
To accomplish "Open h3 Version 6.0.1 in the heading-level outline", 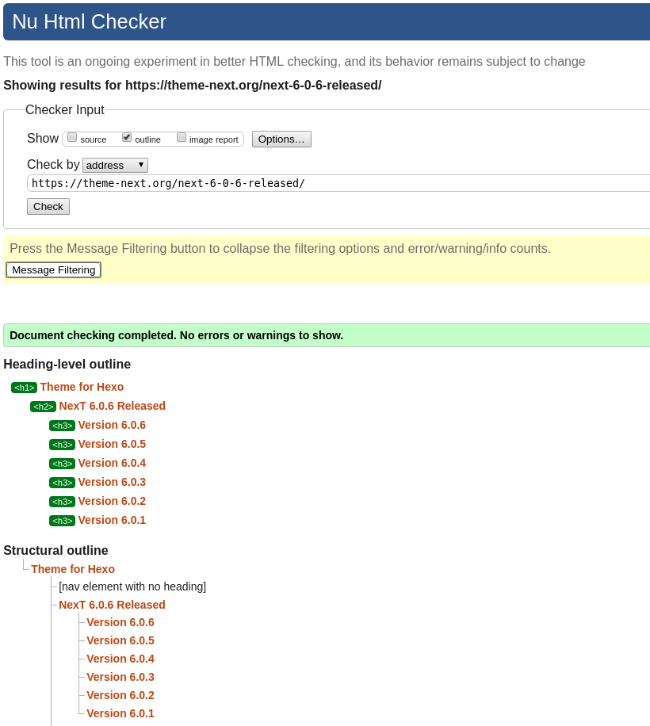I will click(112, 520).
